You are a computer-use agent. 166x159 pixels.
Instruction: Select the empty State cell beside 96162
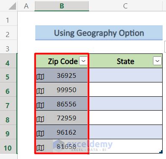tap(126, 132)
